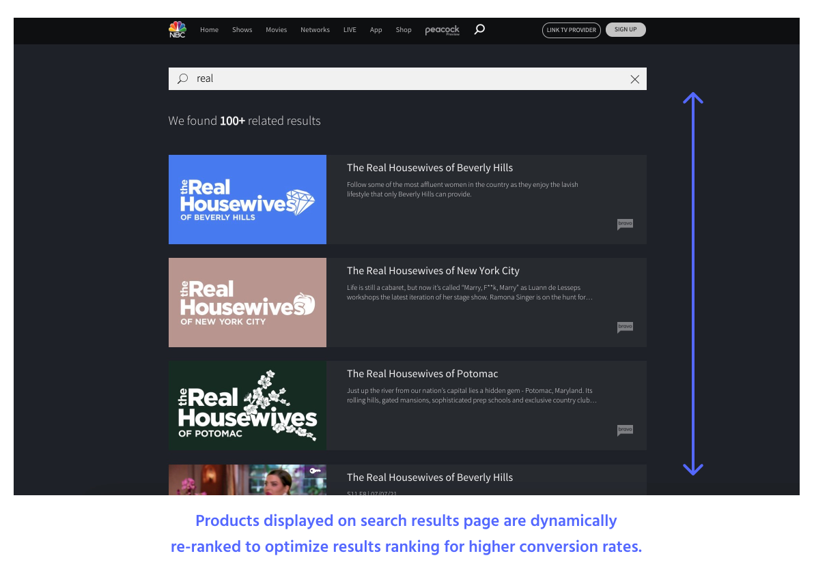Open 'The Real Housewives of New York City' title
The height and width of the screenshot is (573, 814).
[433, 271]
